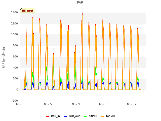Click the HS_met label box
Image resolution: width=161 pixels, height=121 pixels.
point(28,11)
